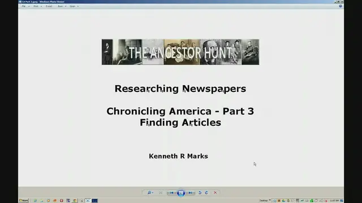Click the Ancestor Hunt banner image

tap(180, 52)
